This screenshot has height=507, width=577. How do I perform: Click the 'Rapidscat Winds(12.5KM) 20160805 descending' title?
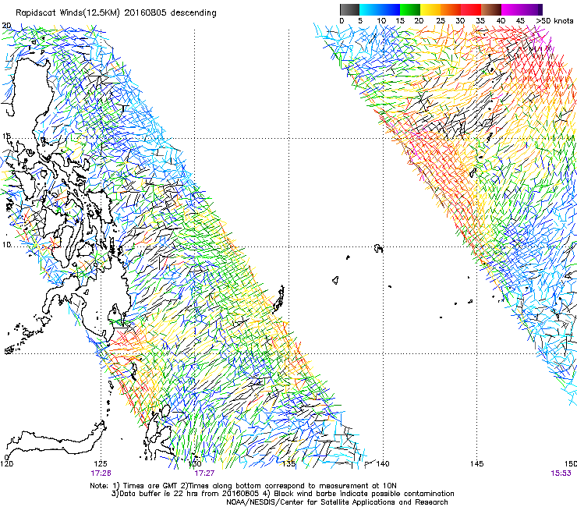click(x=116, y=13)
